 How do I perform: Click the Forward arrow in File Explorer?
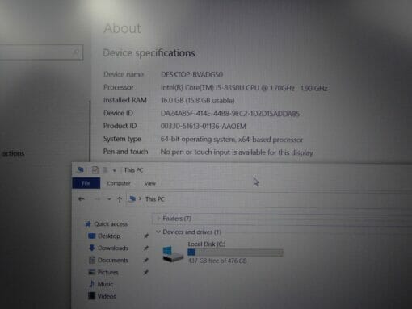click(97, 199)
